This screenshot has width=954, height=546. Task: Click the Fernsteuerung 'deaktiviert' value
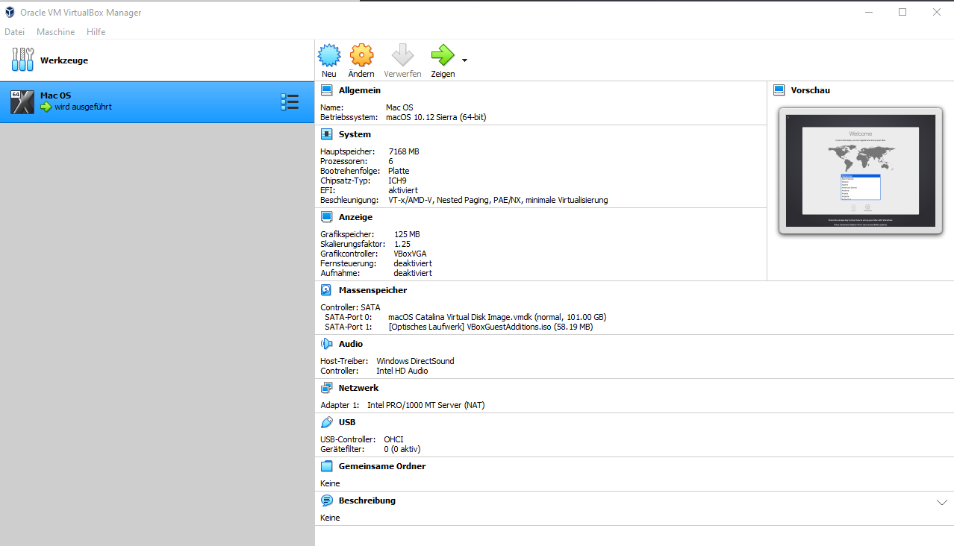[413, 263]
